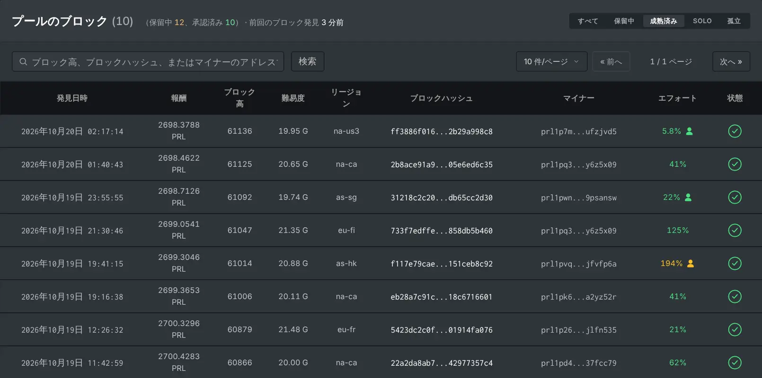The image size is (762, 378).
Task: Click the search magnifier icon
Action: [23, 62]
